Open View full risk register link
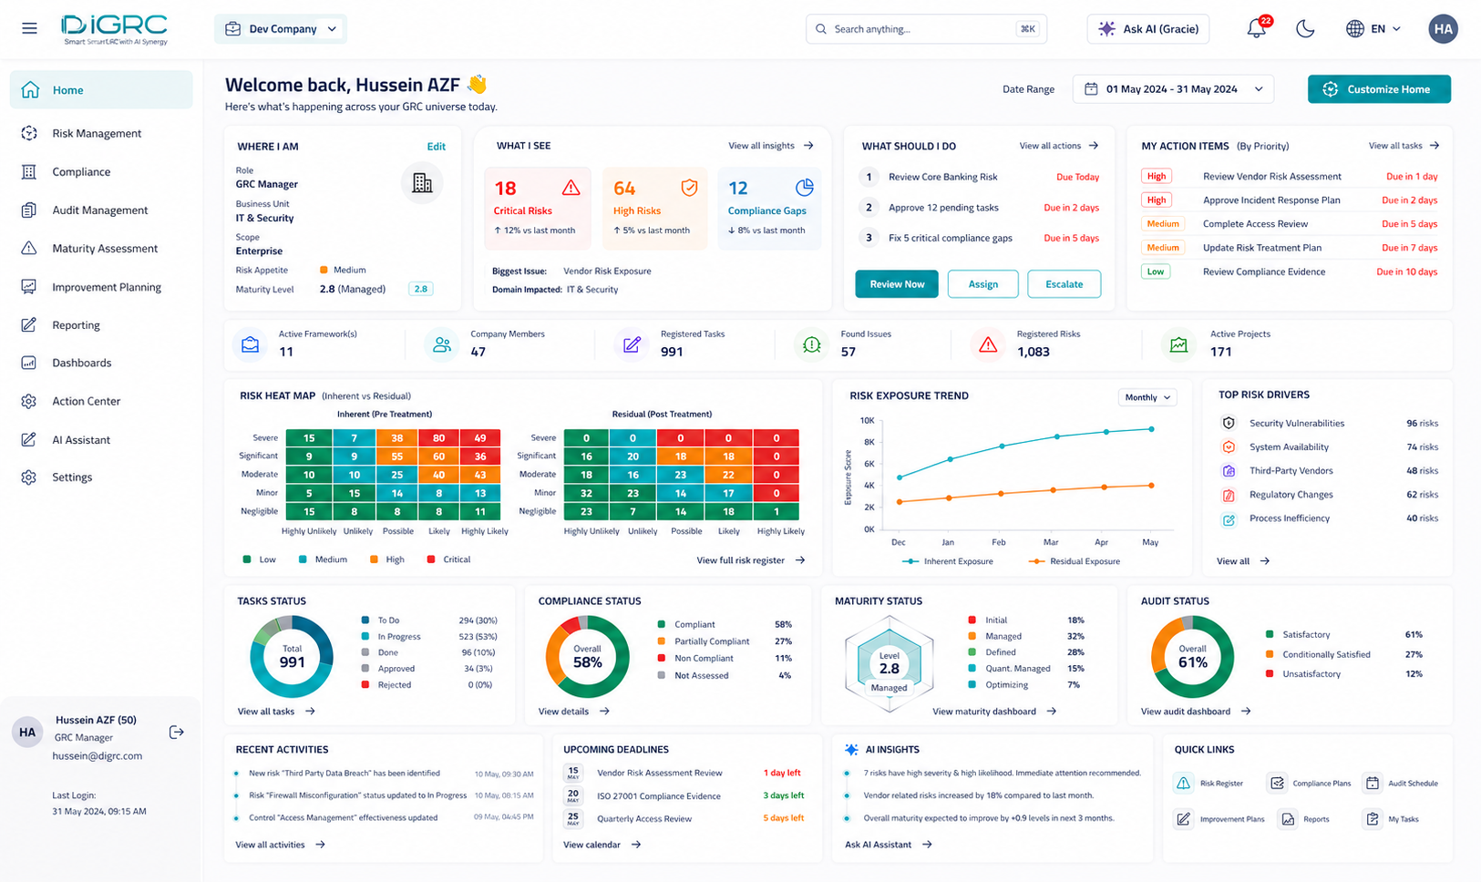Screen dimensions: 1481x882 tap(751, 560)
